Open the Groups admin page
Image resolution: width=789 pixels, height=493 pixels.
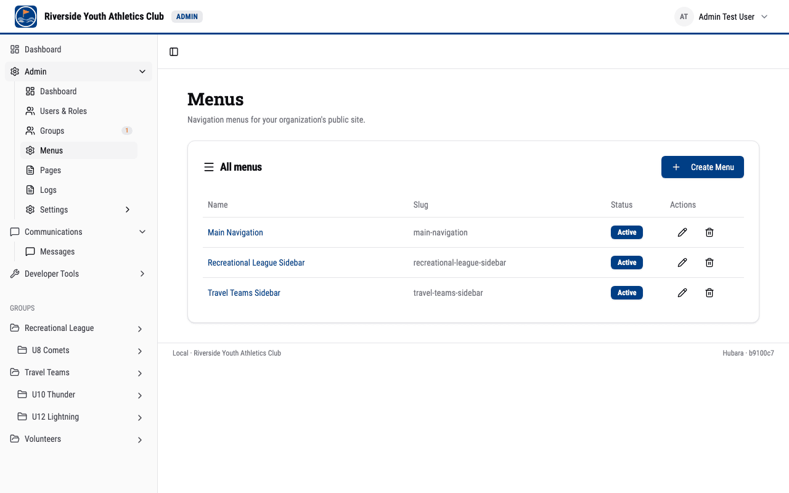pyautogui.click(x=79, y=131)
